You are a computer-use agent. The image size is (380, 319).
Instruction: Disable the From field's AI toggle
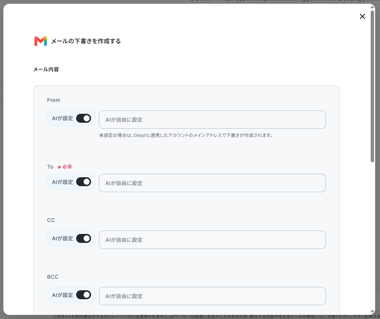84,118
